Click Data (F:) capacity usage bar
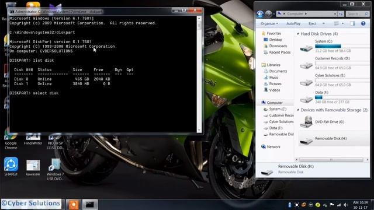Image resolution: width=374 pixels, height=210 pixels. 342,97
